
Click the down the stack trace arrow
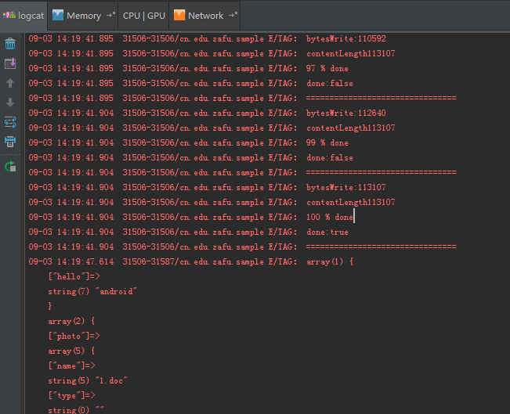click(10, 103)
